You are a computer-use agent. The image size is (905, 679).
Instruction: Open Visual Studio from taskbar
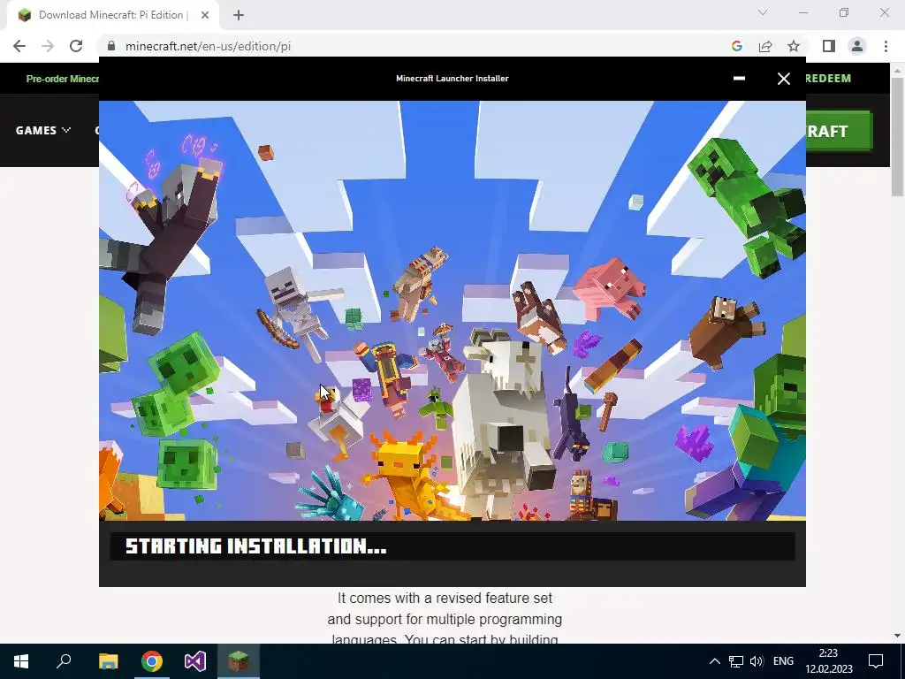[x=195, y=661]
